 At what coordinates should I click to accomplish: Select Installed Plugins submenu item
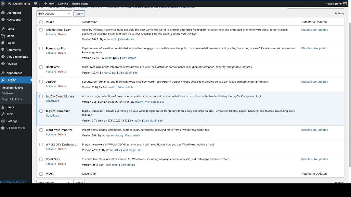pyautogui.click(x=12, y=88)
